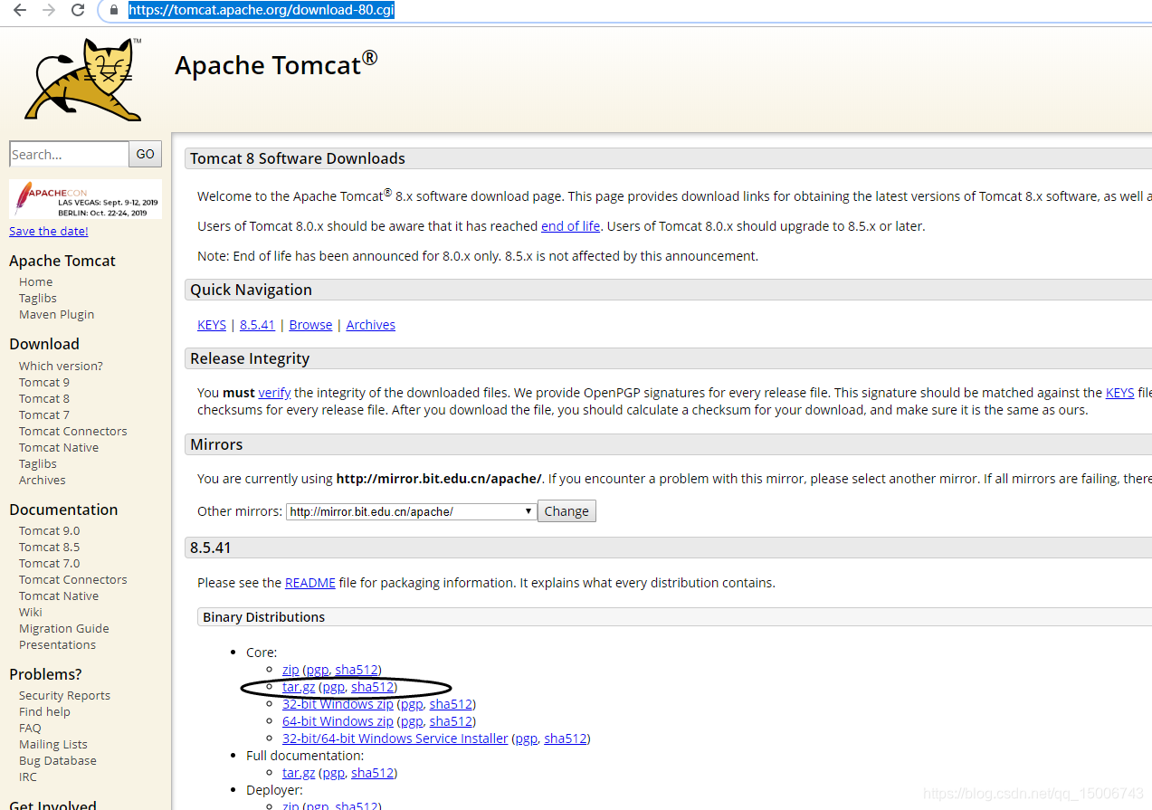This screenshot has width=1152, height=810.
Task: Download Core tar.gz distribution
Action: pyautogui.click(x=299, y=687)
